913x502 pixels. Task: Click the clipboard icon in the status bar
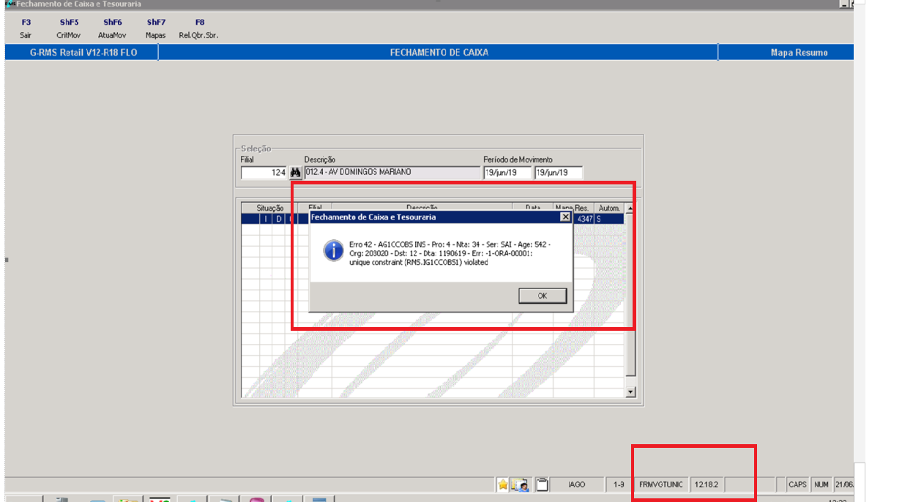tap(543, 484)
